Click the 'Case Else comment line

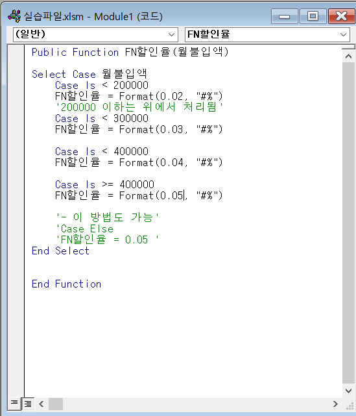click(x=84, y=228)
